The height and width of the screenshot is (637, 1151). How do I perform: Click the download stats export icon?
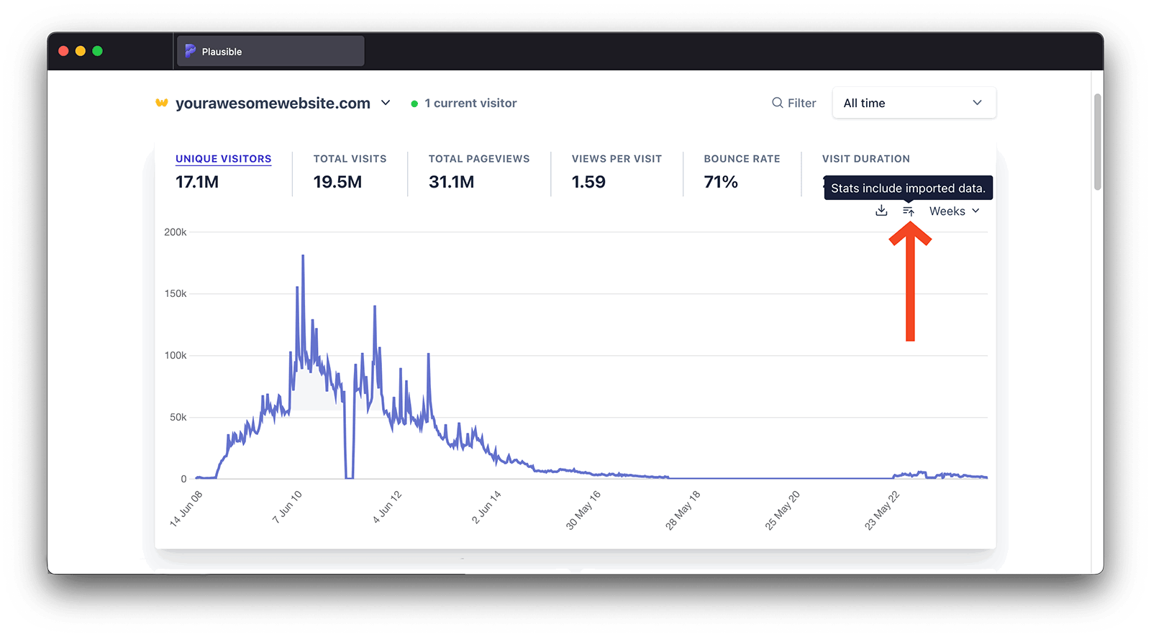(881, 211)
